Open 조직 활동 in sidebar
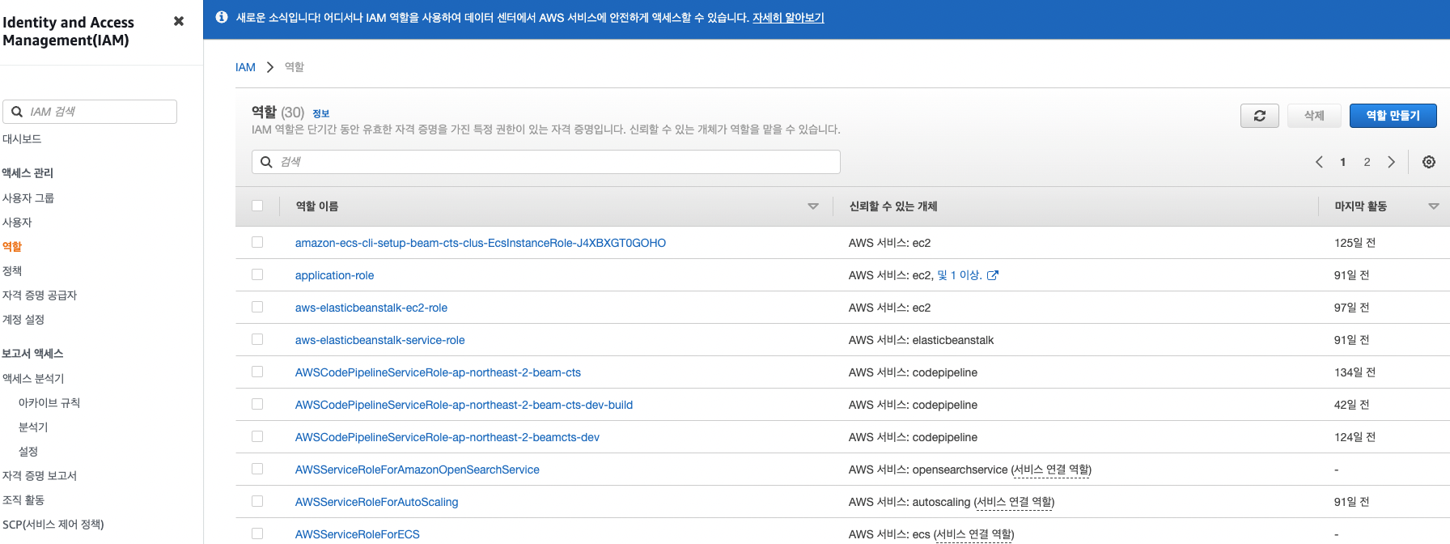Screen dimensions: 1450x544 point(23,500)
